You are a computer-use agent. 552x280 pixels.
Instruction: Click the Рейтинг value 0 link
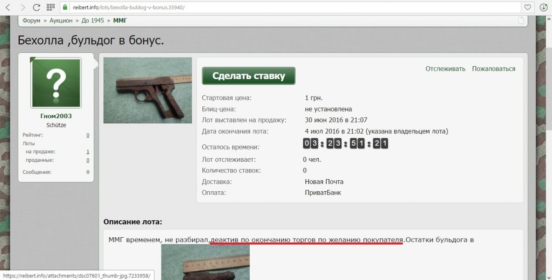88,135
